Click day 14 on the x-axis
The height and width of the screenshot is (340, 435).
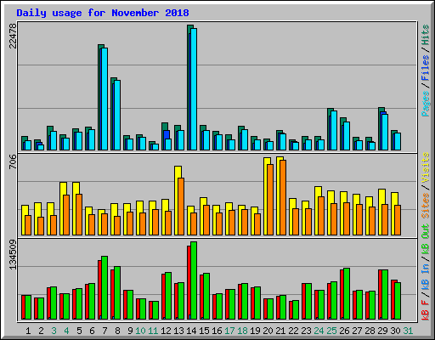[x=191, y=331]
